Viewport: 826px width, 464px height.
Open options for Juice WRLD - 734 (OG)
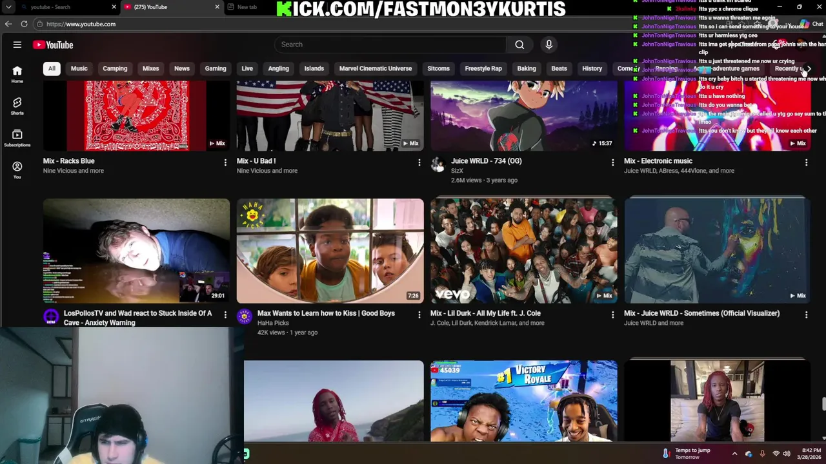(612, 162)
